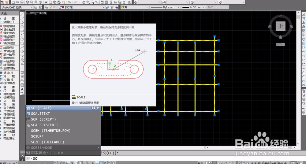Choose SC (SCALE) from the suggestion list

coord(63,108)
